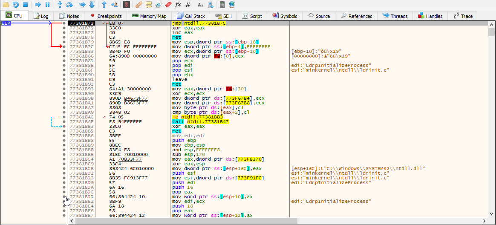Click the ntdll.dll path comment

pyautogui.click(x=358, y=168)
